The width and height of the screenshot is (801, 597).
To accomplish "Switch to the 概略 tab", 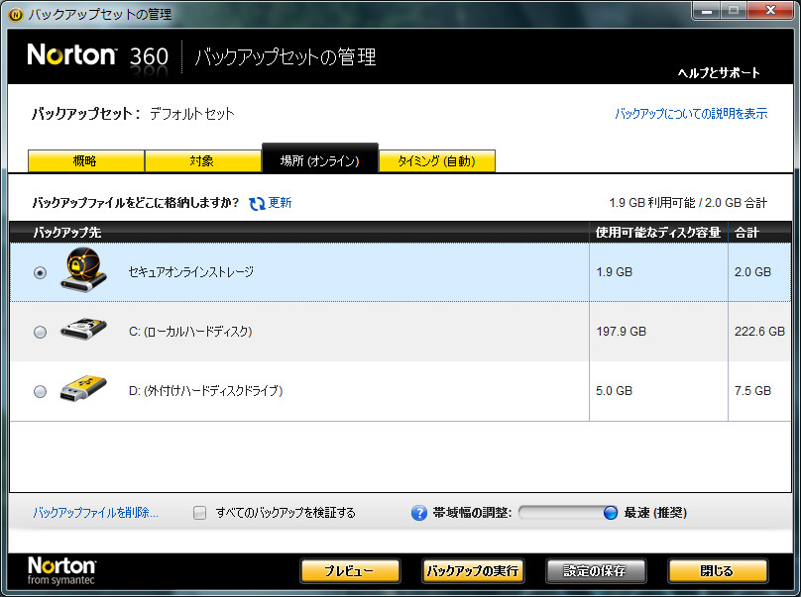I will [84, 160].
